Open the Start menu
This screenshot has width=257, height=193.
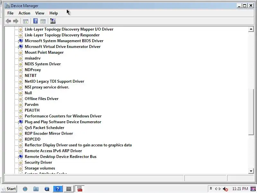tap(9, 189)
